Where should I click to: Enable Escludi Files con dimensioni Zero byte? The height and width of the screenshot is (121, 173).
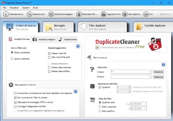[15, 93]
